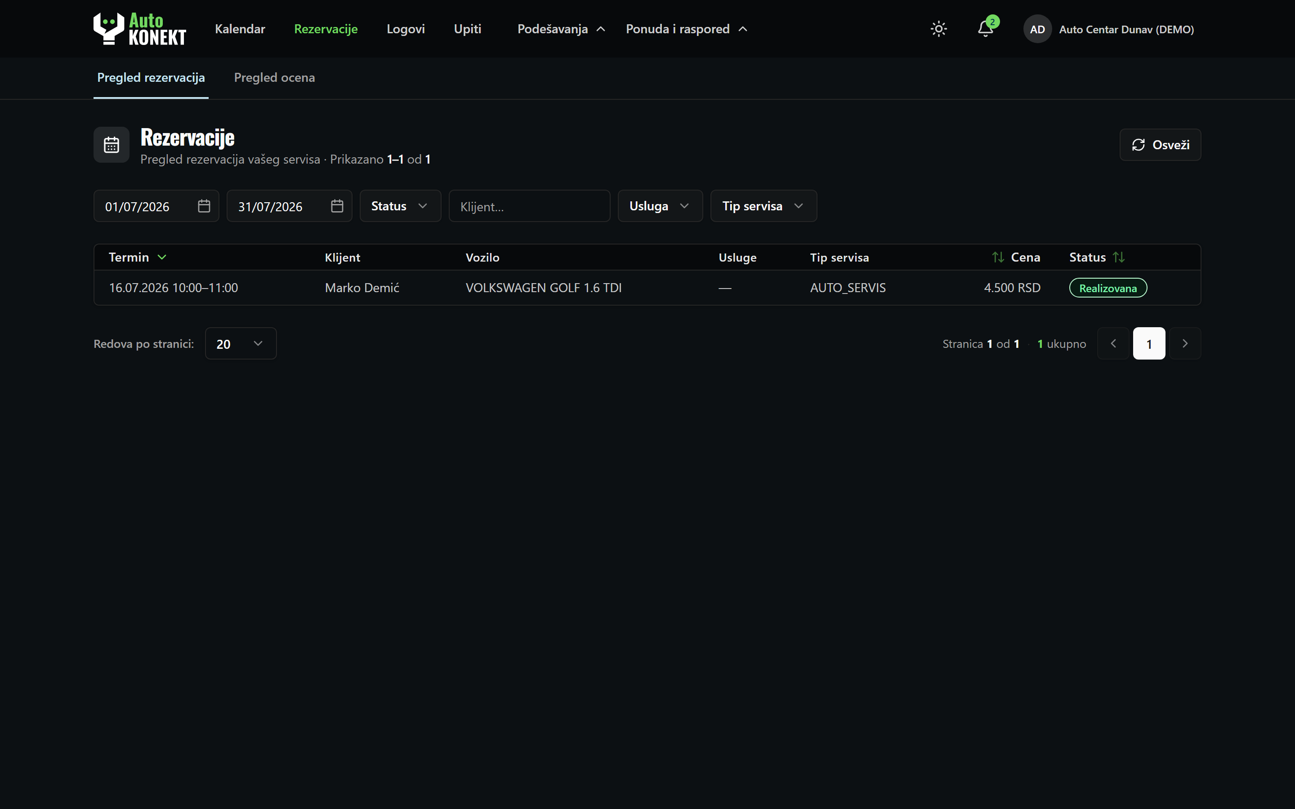Image resolution: width=1295 pixels, height=809 pixels.
Task: Go to previous page arrow
Action: (1113, 343)
